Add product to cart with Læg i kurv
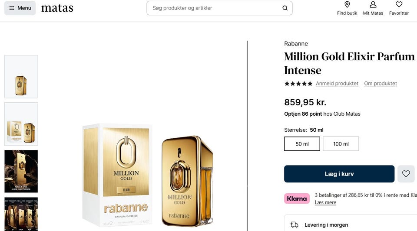The width and height of the screenshot is (417, 231). [x=339, y=174]
